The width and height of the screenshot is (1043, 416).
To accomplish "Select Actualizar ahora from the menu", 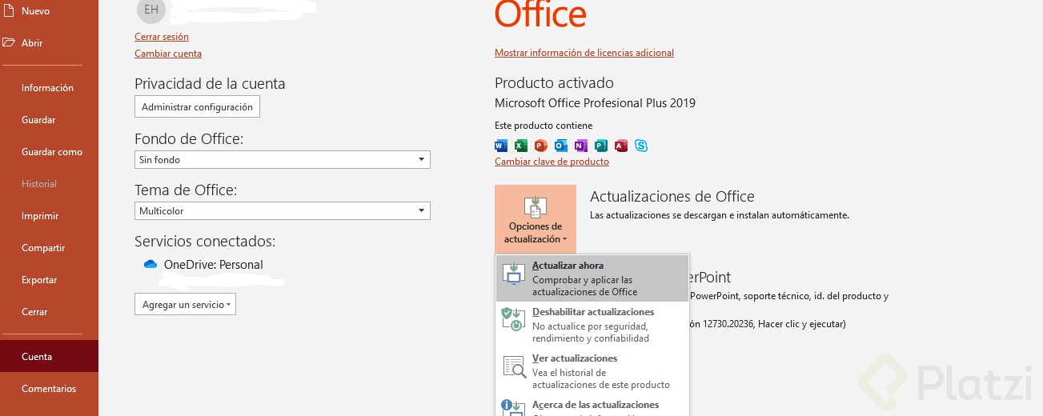I will pyautogui.click(x=592, y=278).
